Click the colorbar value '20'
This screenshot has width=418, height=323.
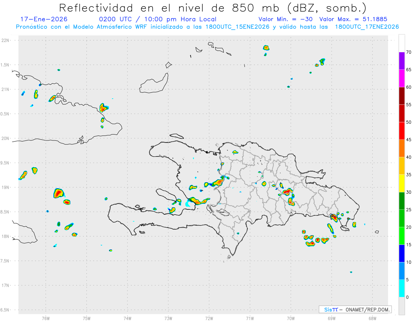[409, 227]
